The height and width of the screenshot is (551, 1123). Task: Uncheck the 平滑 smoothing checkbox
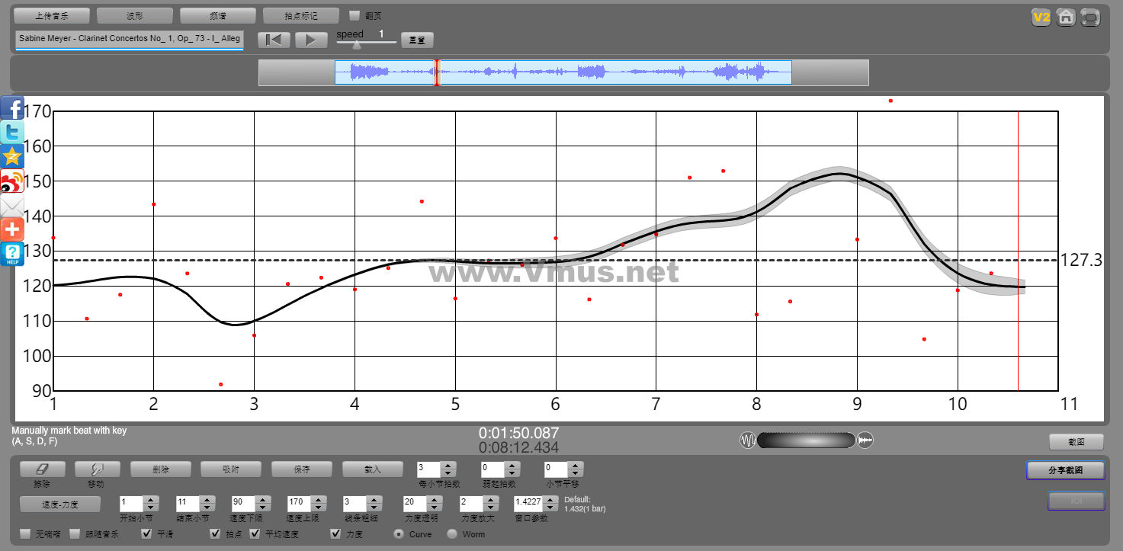(148, 533)
